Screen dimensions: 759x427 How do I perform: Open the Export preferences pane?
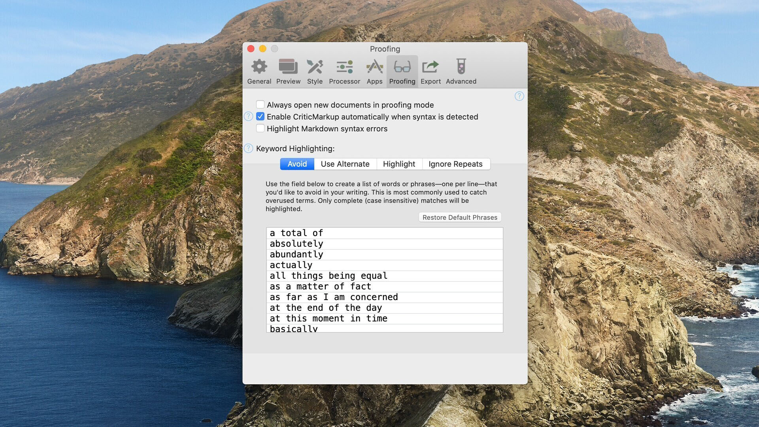click(x=430, y=72)
